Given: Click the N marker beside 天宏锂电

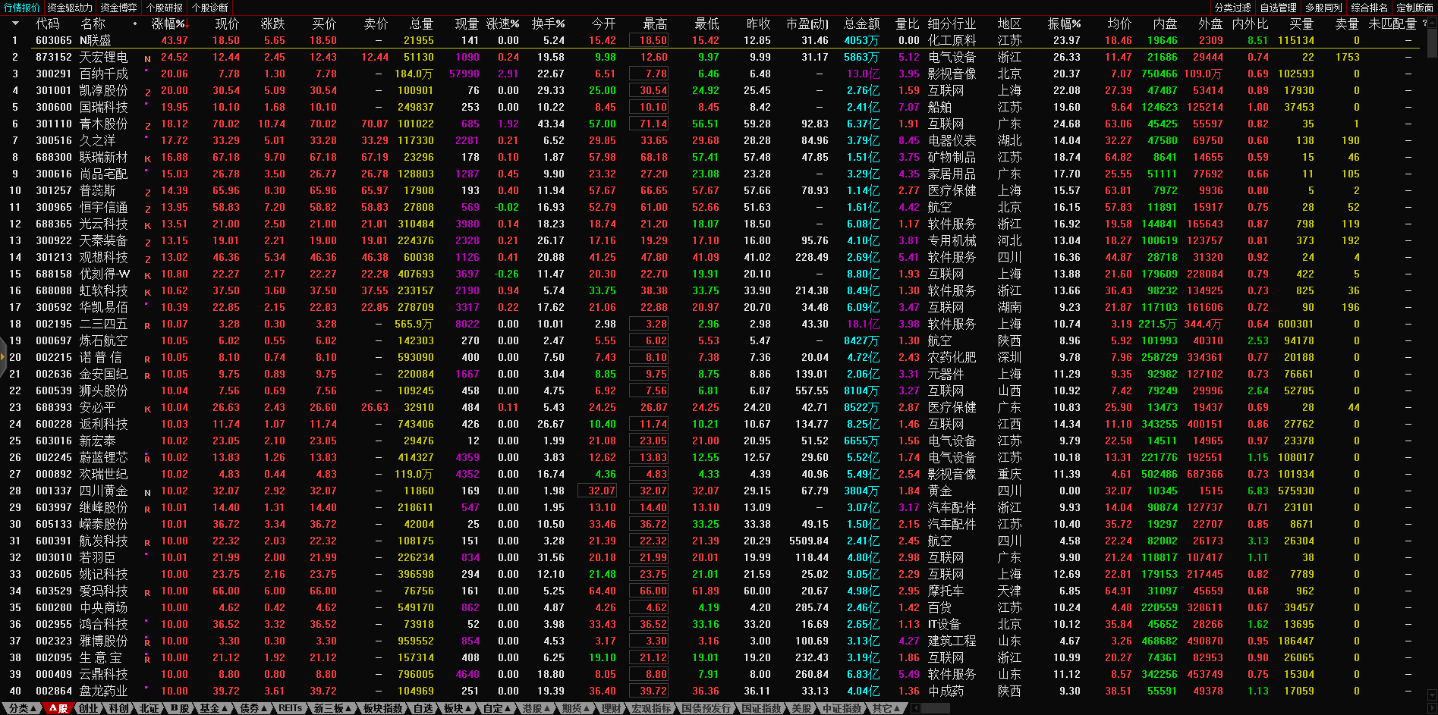Looking at the screenshot, I should coord(147,58).
